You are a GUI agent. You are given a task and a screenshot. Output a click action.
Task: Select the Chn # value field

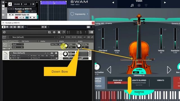click(18, 44)
